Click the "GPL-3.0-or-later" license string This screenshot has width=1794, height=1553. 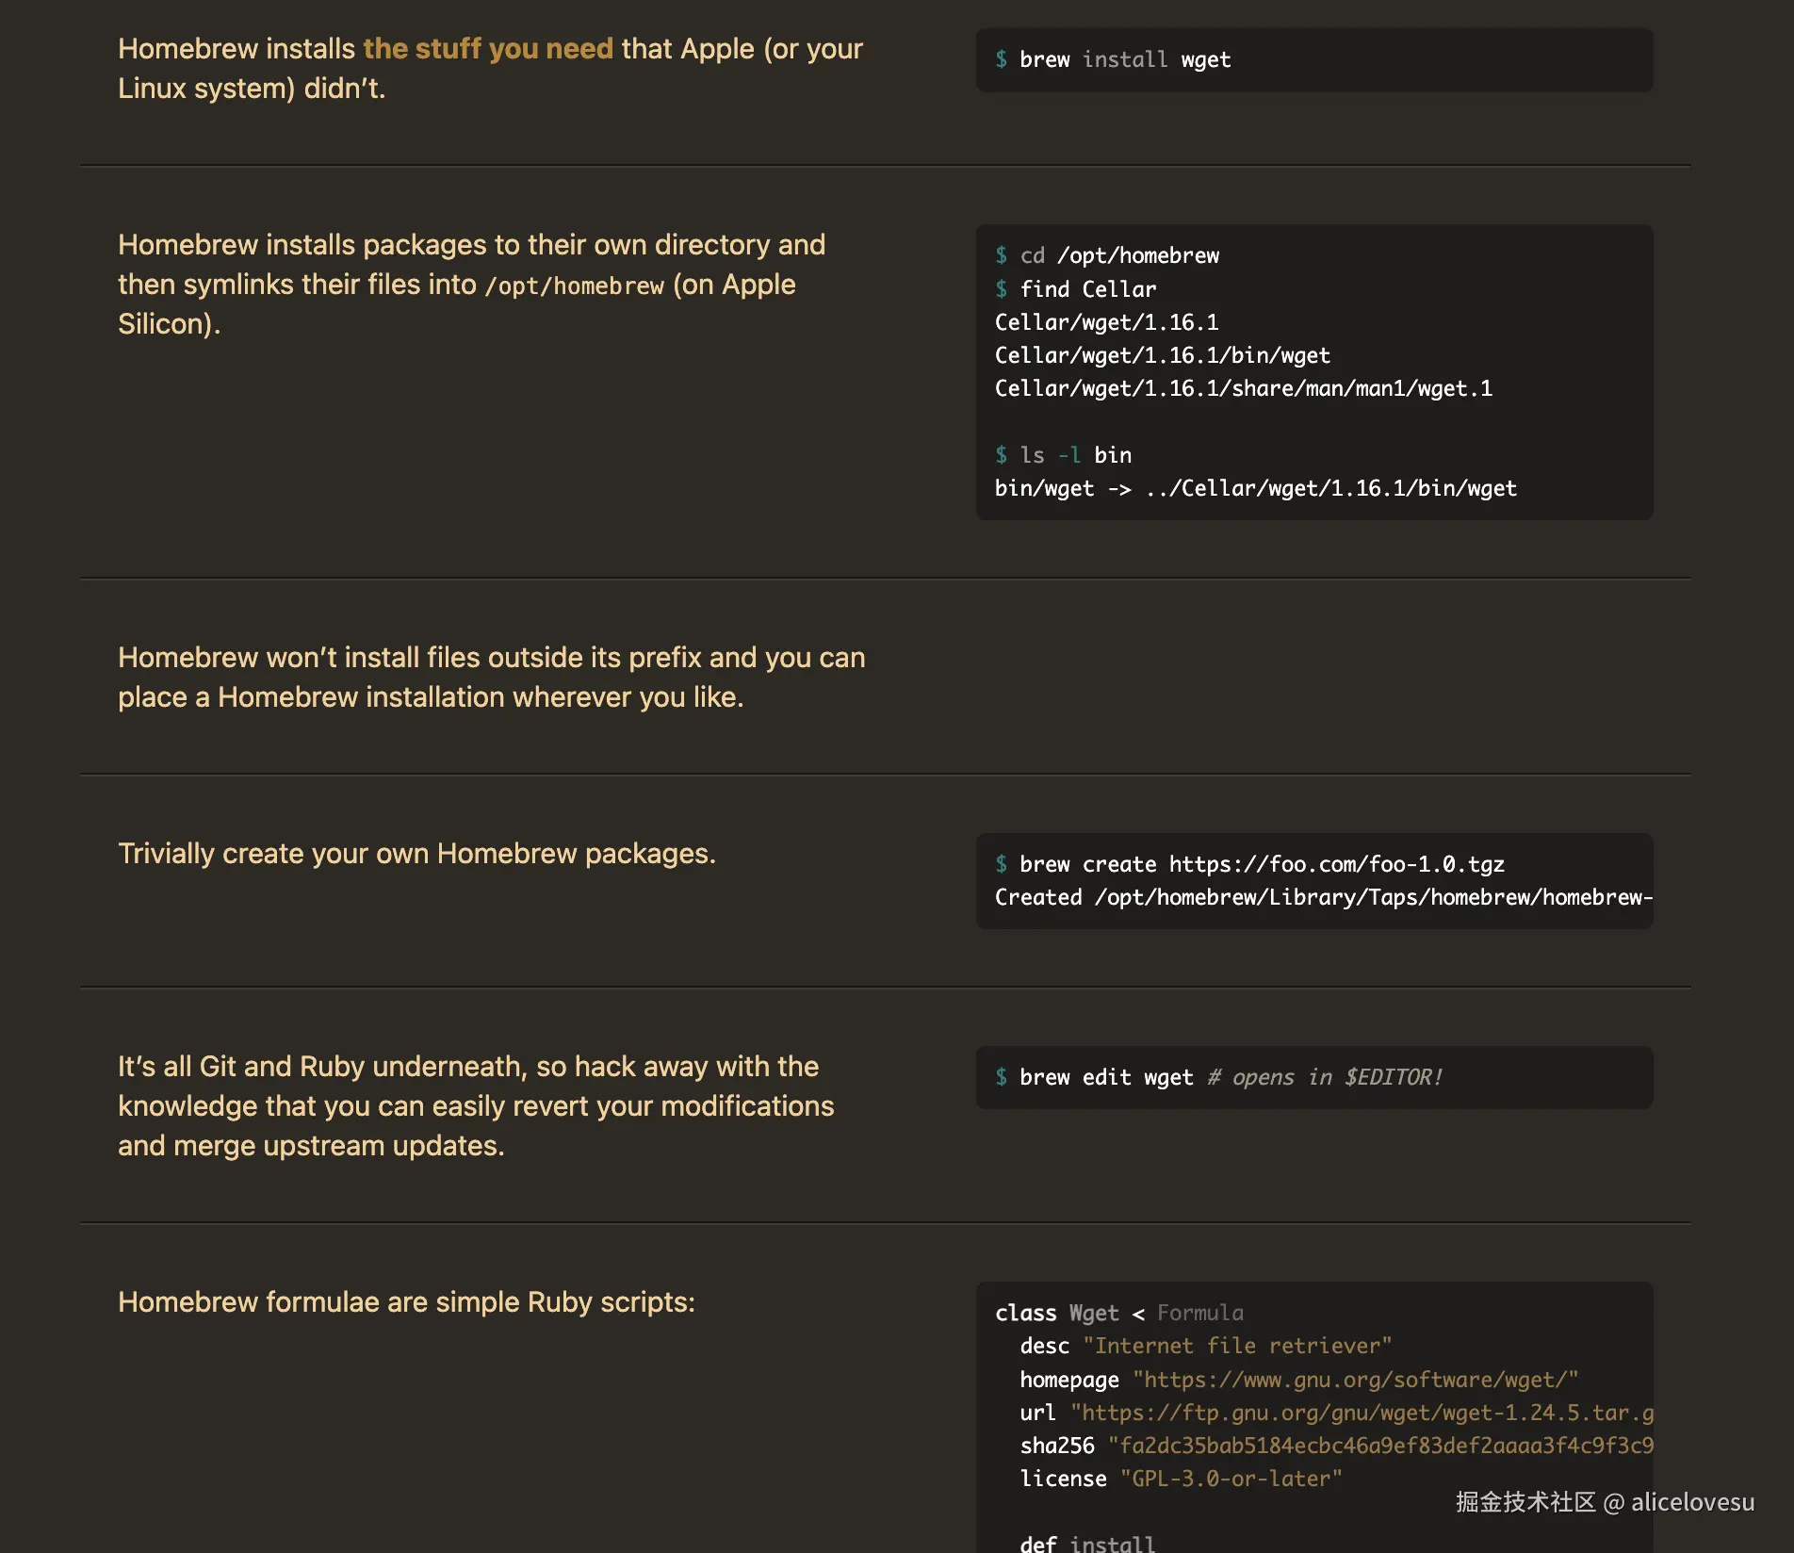click(1230, 1479)
